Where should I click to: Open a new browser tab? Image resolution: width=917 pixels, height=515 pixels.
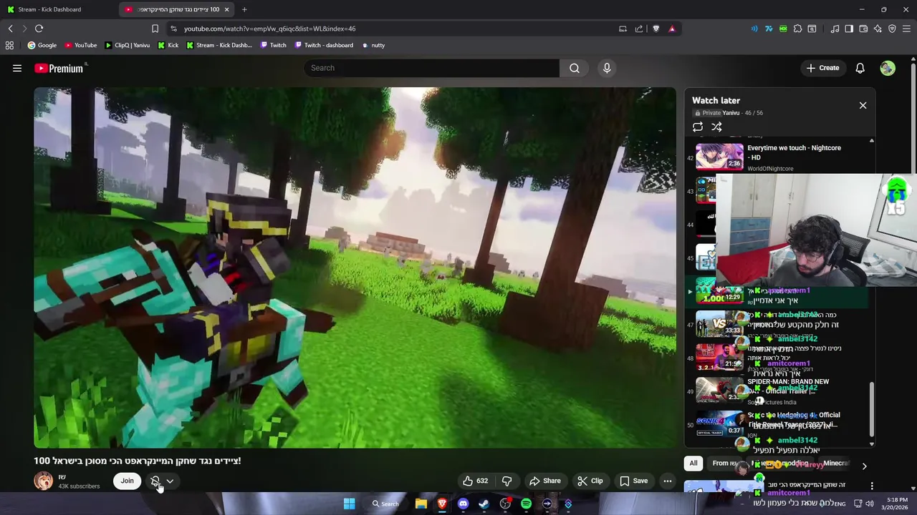244,9
